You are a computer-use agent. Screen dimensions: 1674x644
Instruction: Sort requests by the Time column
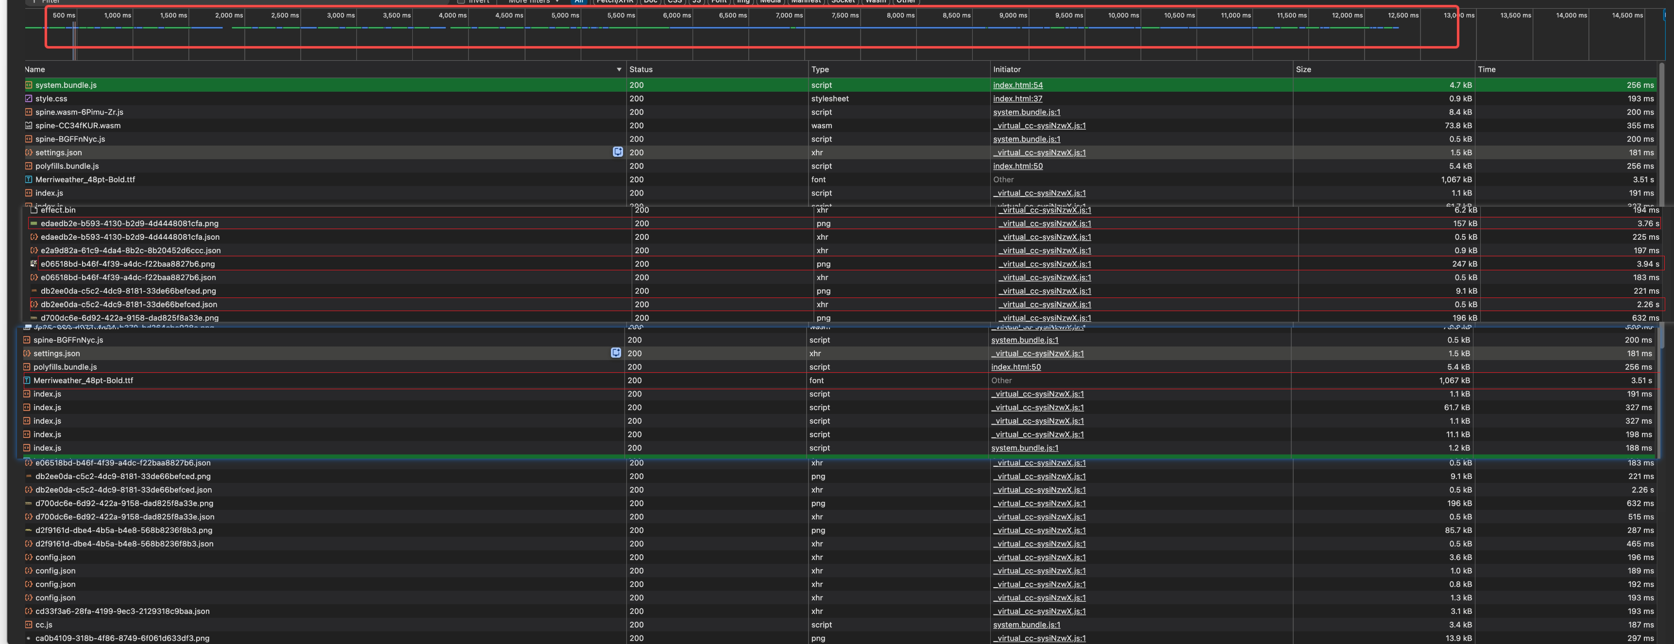(1486, 69)
